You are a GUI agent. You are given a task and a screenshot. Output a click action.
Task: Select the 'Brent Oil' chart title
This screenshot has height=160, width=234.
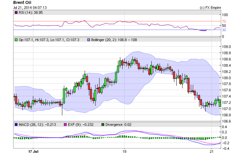click(x=22, y=3)
